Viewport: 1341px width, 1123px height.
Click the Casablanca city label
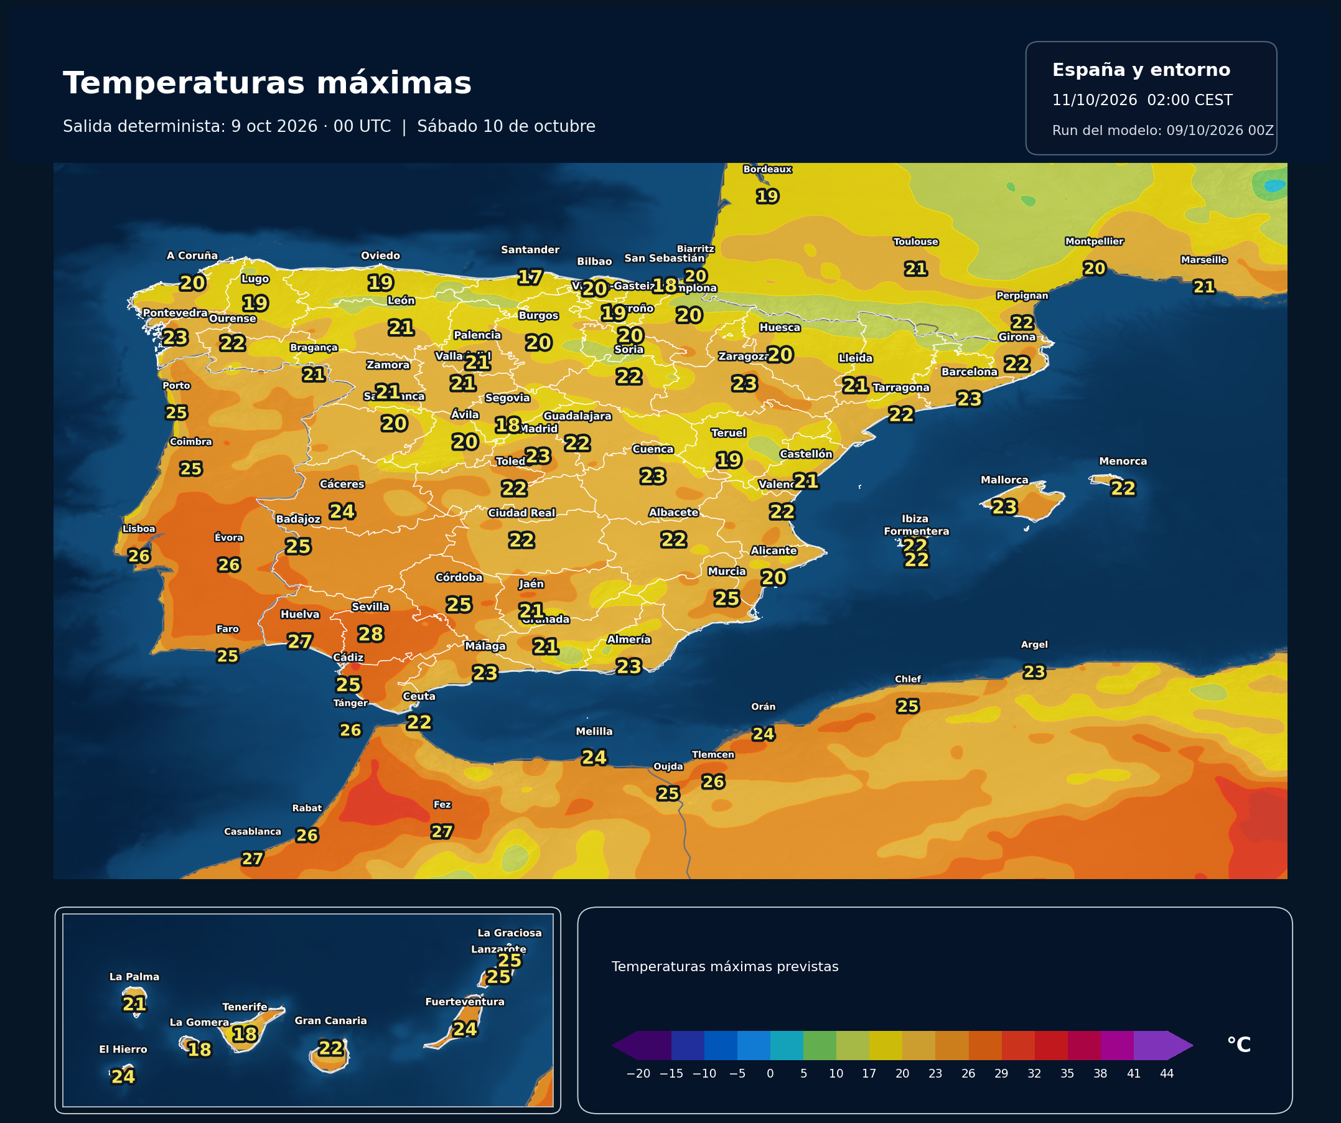[252, 831]
